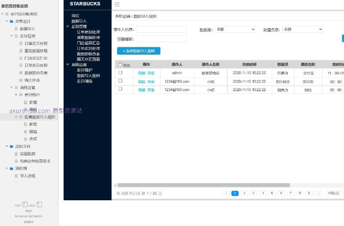
Task: Click page icon beside 查看 in tree
Action: (25, 139)
